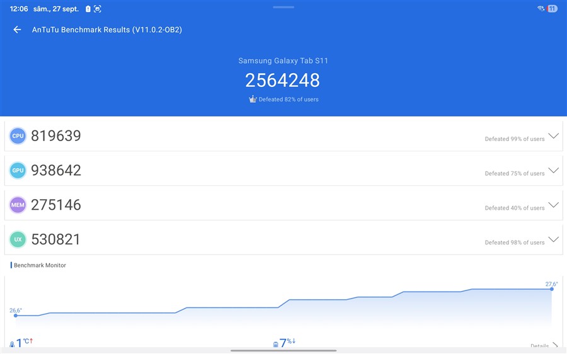
Task: Tap the crown icon beside Defeated 82%
Action: (x=253, y=100)
